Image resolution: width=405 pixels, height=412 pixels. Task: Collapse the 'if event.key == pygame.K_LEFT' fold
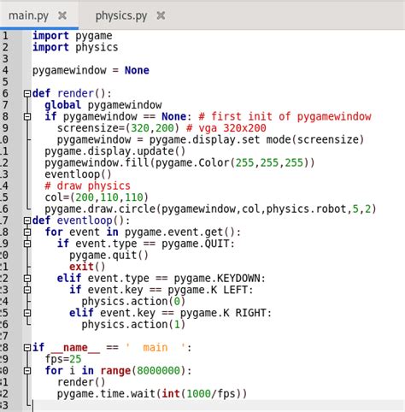(27, 290)
